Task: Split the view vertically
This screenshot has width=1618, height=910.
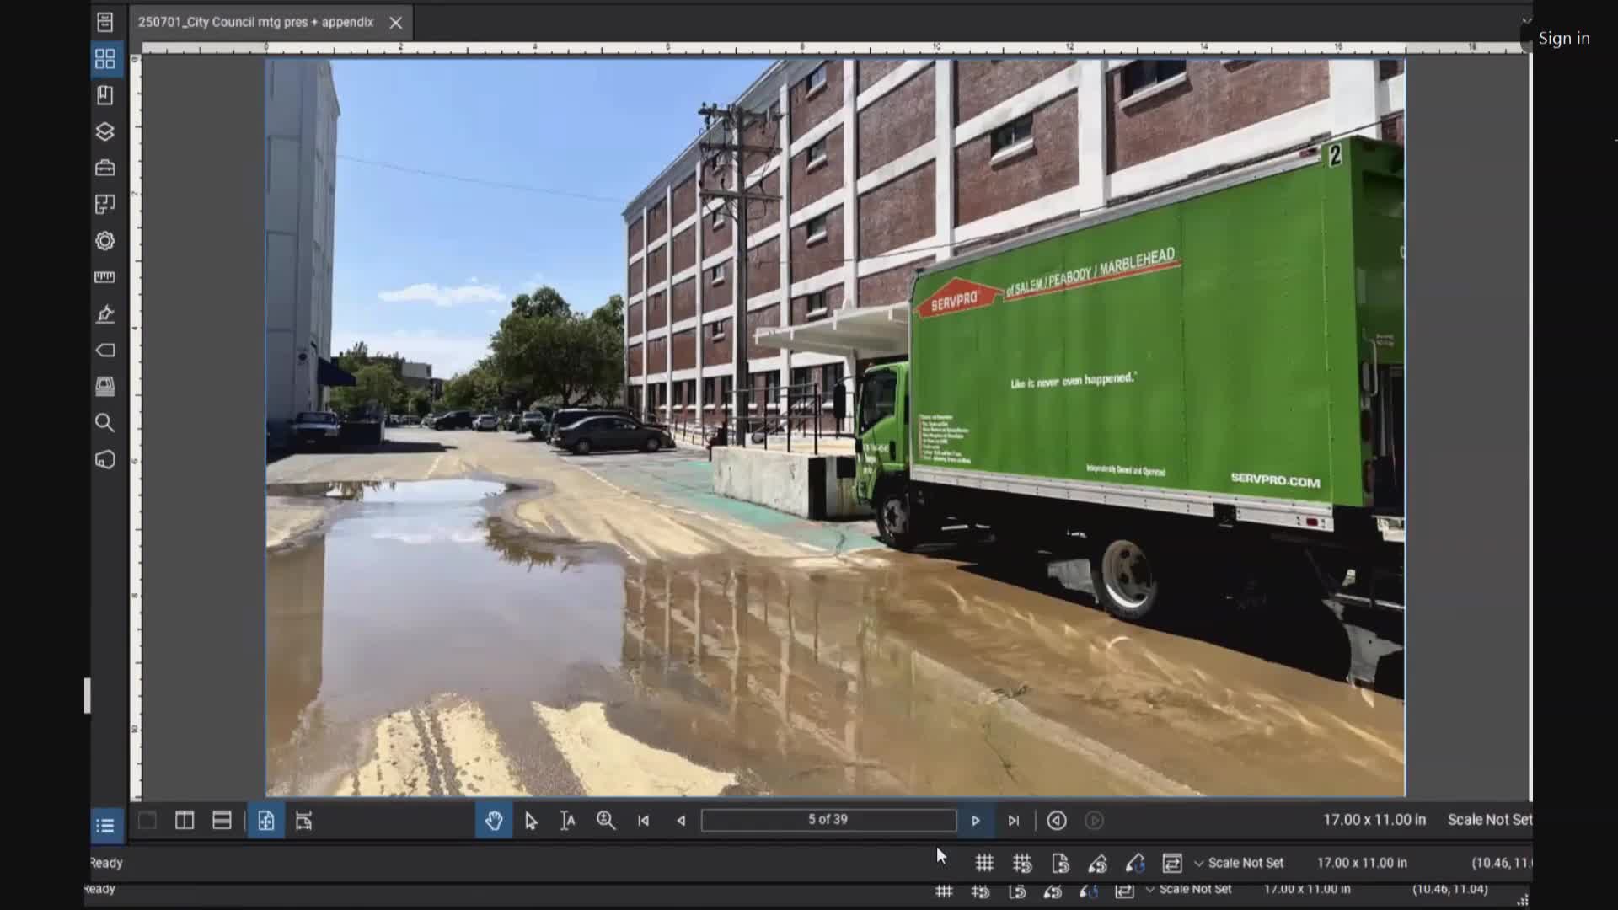Action: [185, 821]
